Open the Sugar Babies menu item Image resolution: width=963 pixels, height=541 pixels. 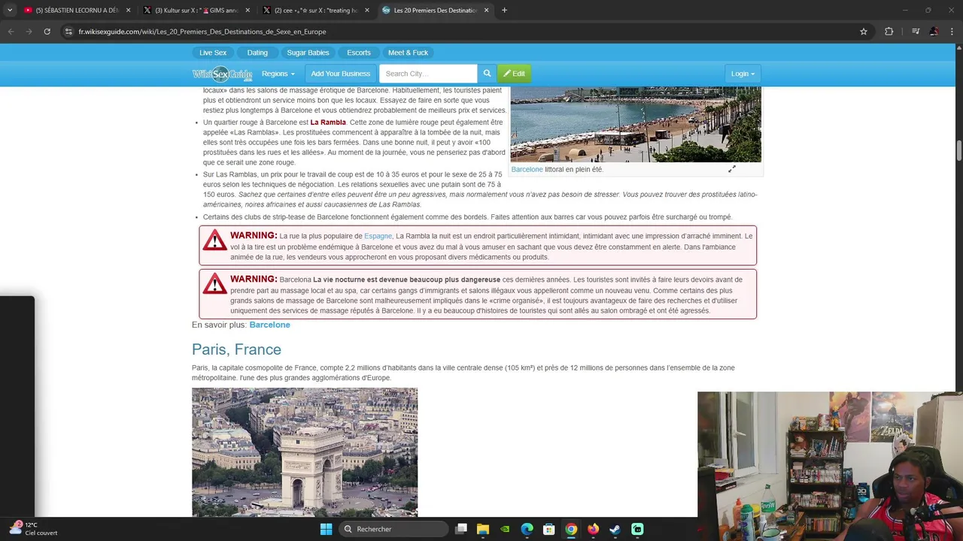[x=308, y=53]
